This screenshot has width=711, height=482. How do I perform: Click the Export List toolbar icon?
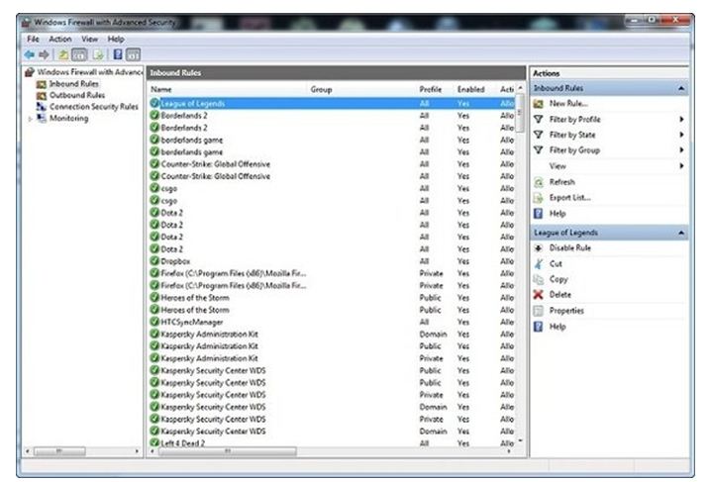pos(98,54)
